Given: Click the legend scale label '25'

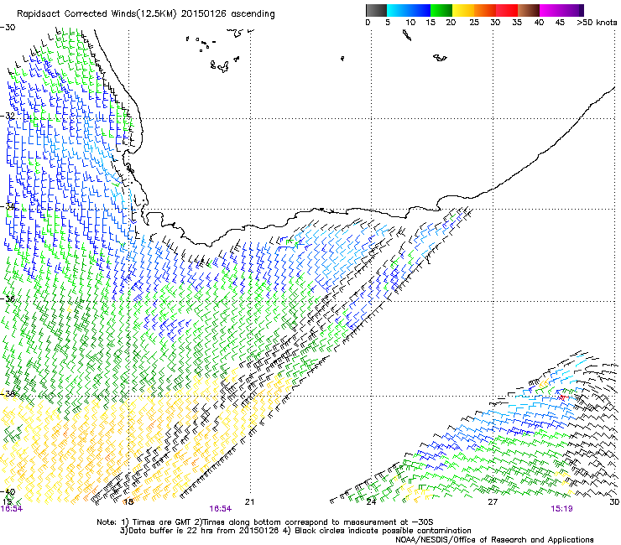Looking at the screenshot, I should [474, 23].
